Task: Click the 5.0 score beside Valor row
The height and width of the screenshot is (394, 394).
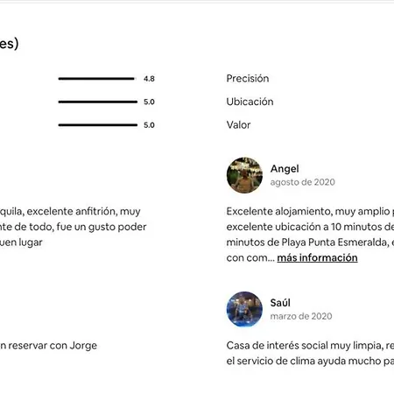Action: (x=149, y=125)
